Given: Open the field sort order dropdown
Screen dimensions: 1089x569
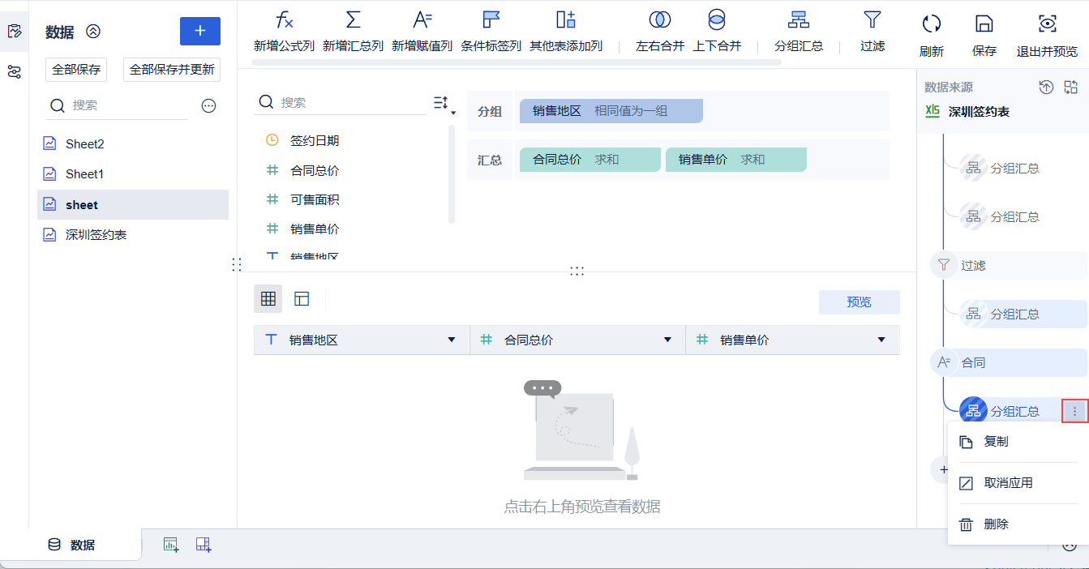Looking at the screenshot, I should 443,103.
